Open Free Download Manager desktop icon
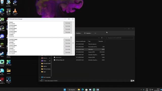 (2, 72)
